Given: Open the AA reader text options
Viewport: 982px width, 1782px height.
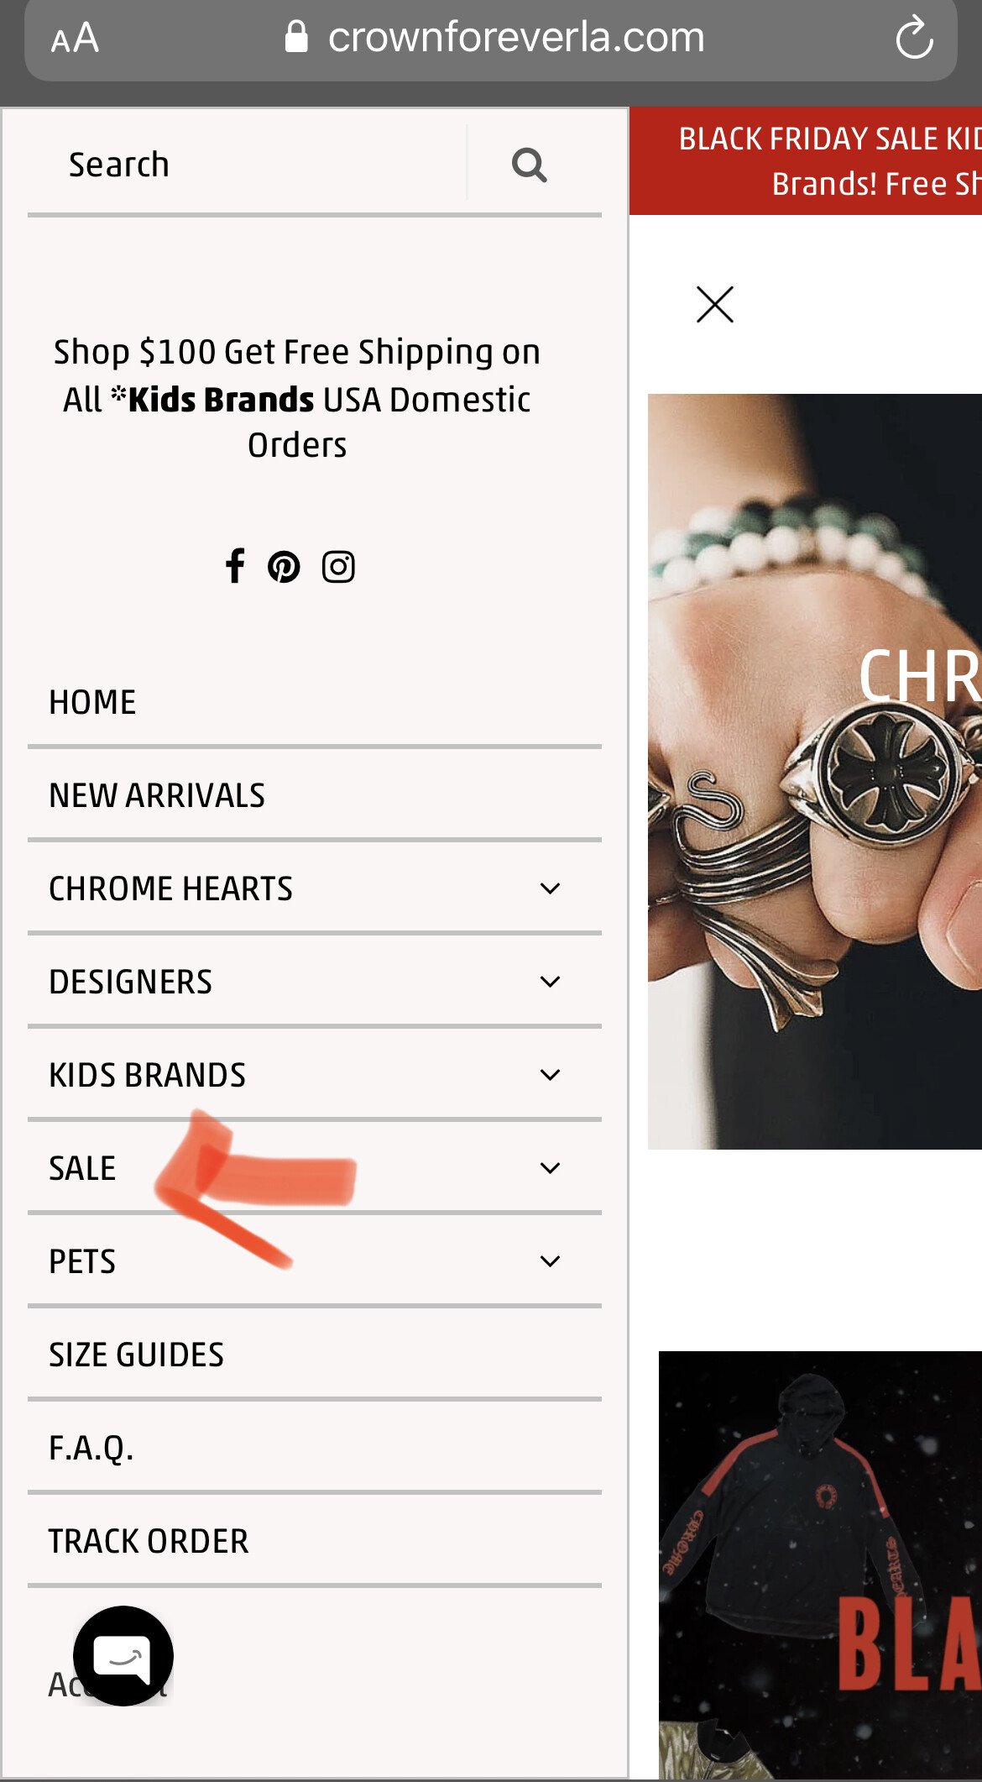Looking at the screenshot, I should pyautogui.click(x=75, y=39).
